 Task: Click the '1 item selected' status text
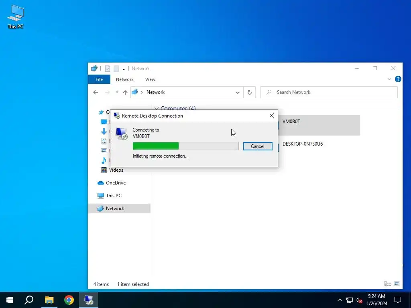click(133, 284)
